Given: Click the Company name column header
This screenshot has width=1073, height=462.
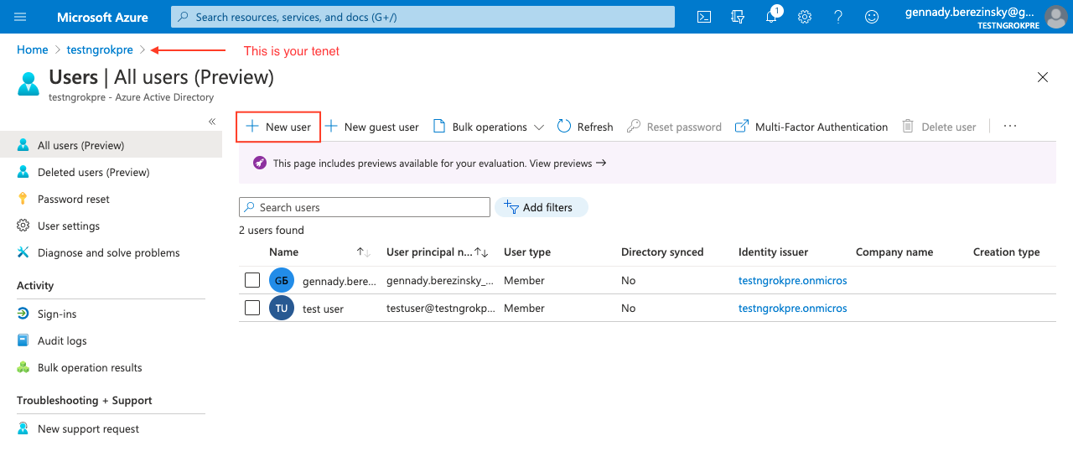Looking at the screenshot, I should pyautogui.click(x=894, y=252).
